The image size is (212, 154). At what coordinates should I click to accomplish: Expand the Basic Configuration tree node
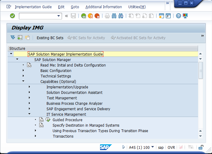tap(23, 70)
